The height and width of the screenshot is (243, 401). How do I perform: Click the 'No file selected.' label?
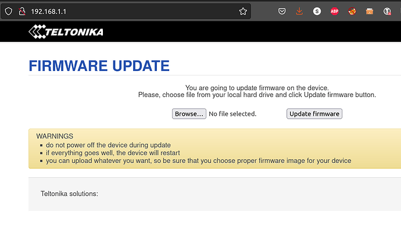pyautogui.click(x=232, y=114)
